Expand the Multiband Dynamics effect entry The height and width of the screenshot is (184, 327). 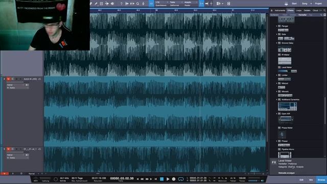[x=277, y=100]
